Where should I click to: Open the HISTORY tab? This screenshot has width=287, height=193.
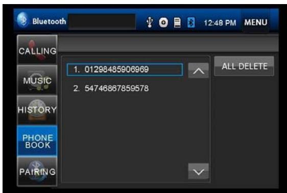tap(37, 110)
